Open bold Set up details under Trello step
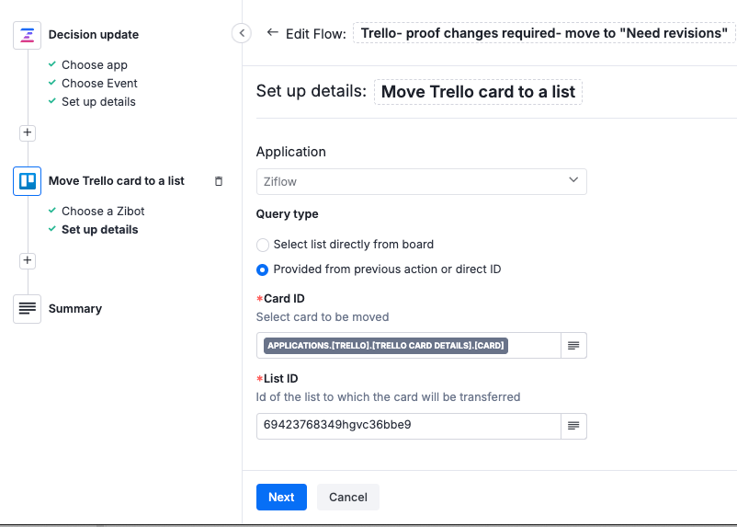 pyautogui.click(x=99, y=230)
